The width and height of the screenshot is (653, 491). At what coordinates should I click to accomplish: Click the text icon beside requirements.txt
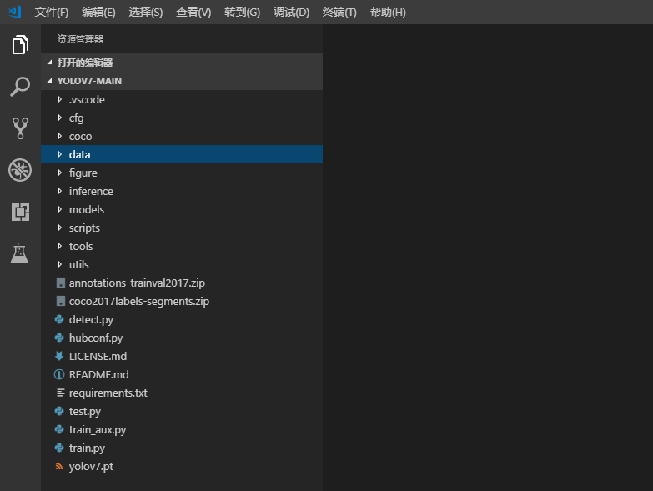(60, 393)
